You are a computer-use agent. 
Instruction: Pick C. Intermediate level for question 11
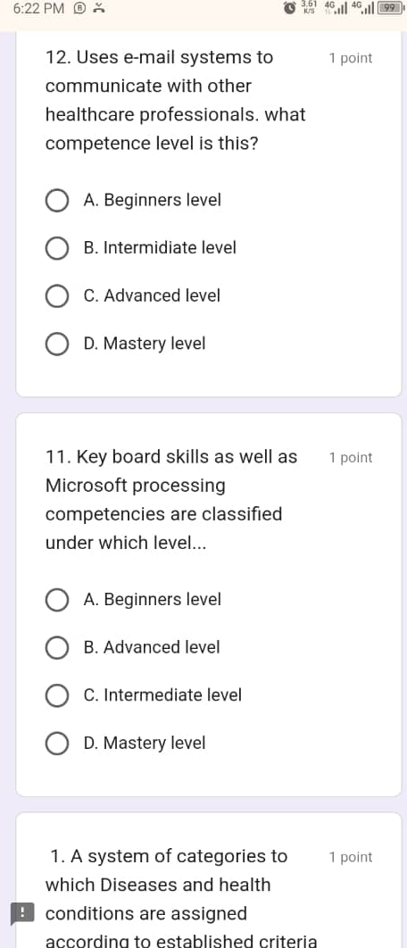pos(144,695)
